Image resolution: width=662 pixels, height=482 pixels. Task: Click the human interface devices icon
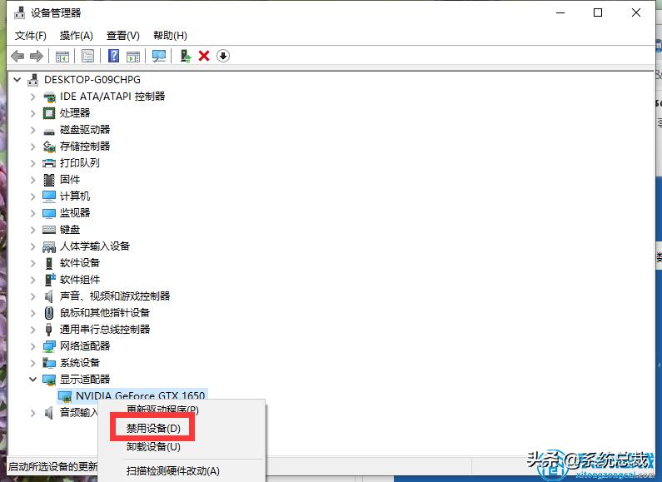click(x=49, y=246)
